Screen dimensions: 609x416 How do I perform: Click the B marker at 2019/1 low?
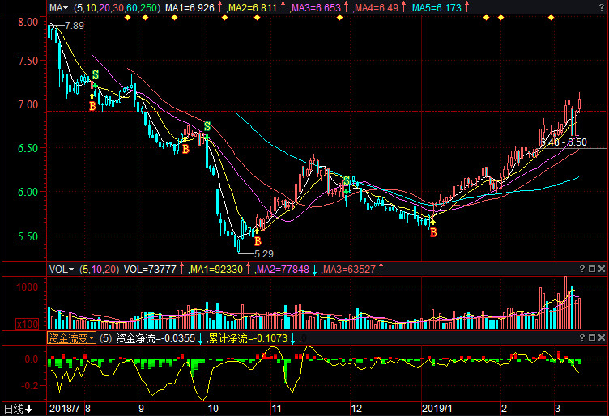click(x=432, y=232)
